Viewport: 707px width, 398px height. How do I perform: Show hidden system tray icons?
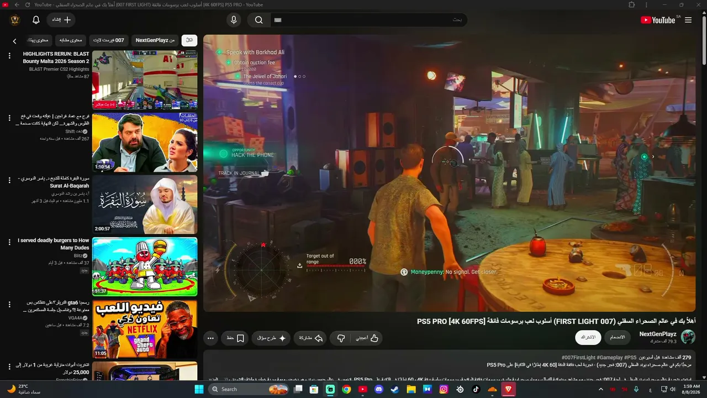tap(600, 389)
